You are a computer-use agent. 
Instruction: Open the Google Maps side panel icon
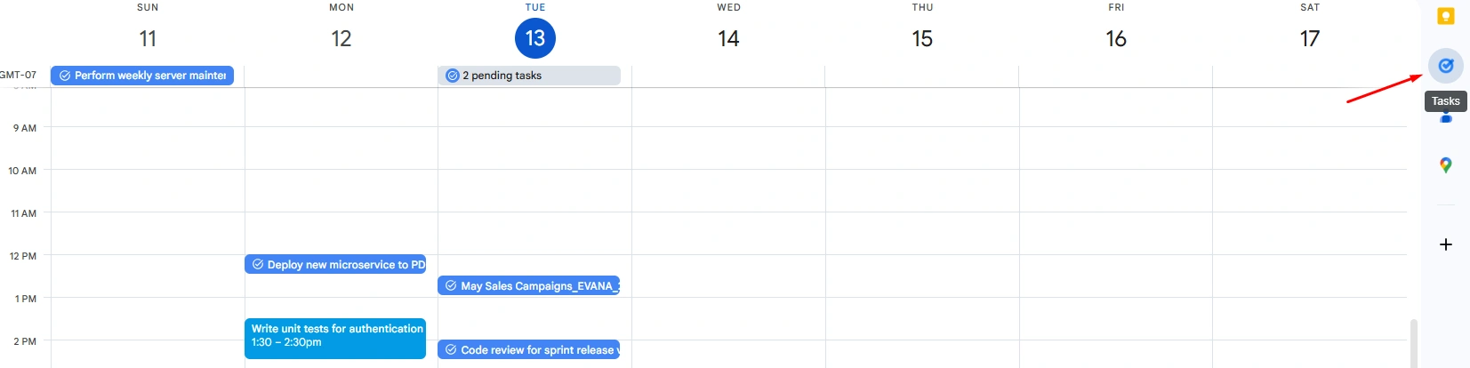[x=1445, y=165]
